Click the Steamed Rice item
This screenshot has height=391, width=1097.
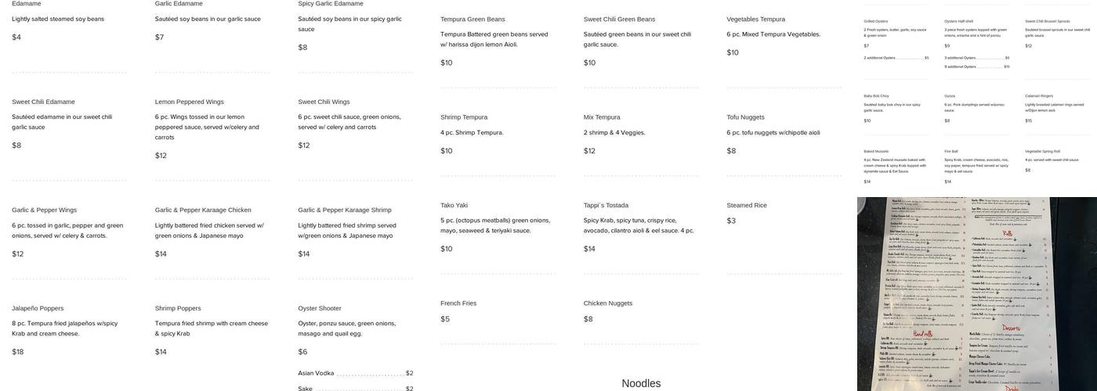pos(747,205)
